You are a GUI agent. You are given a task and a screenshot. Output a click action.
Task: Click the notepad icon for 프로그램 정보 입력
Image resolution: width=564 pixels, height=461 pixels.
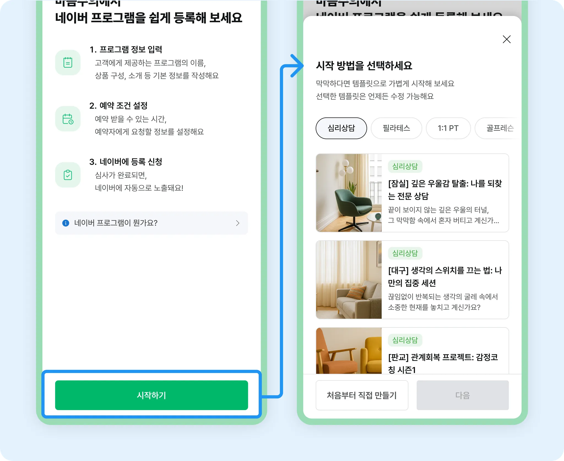tap(68, 62)
